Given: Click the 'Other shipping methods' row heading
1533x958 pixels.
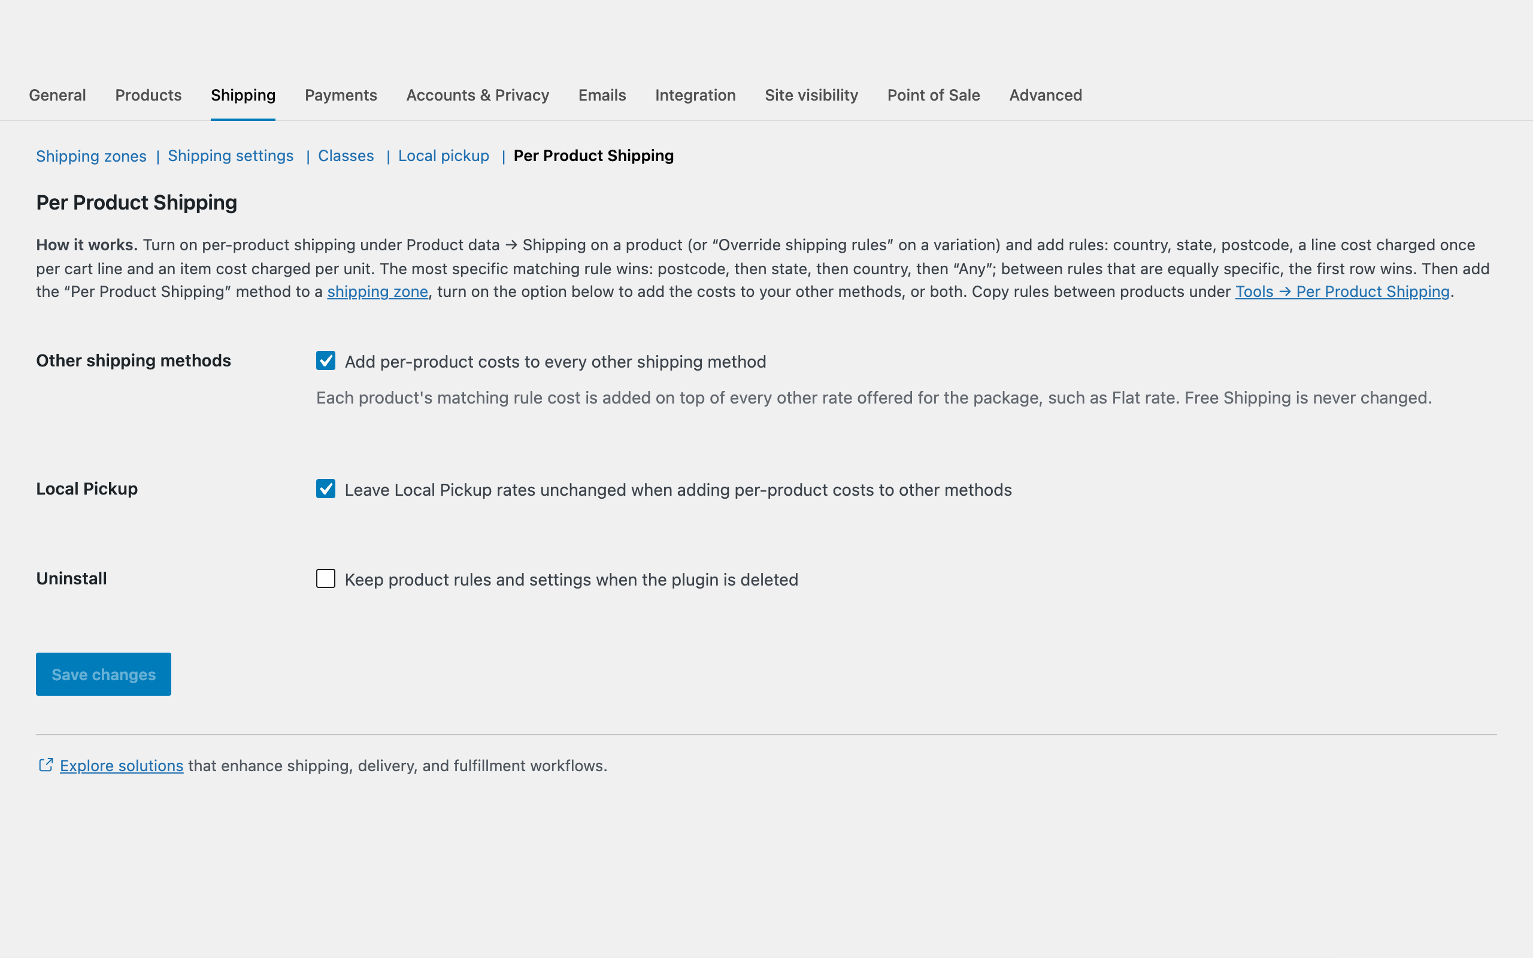Looking at the screenshot, I should (x=134, y=360).
